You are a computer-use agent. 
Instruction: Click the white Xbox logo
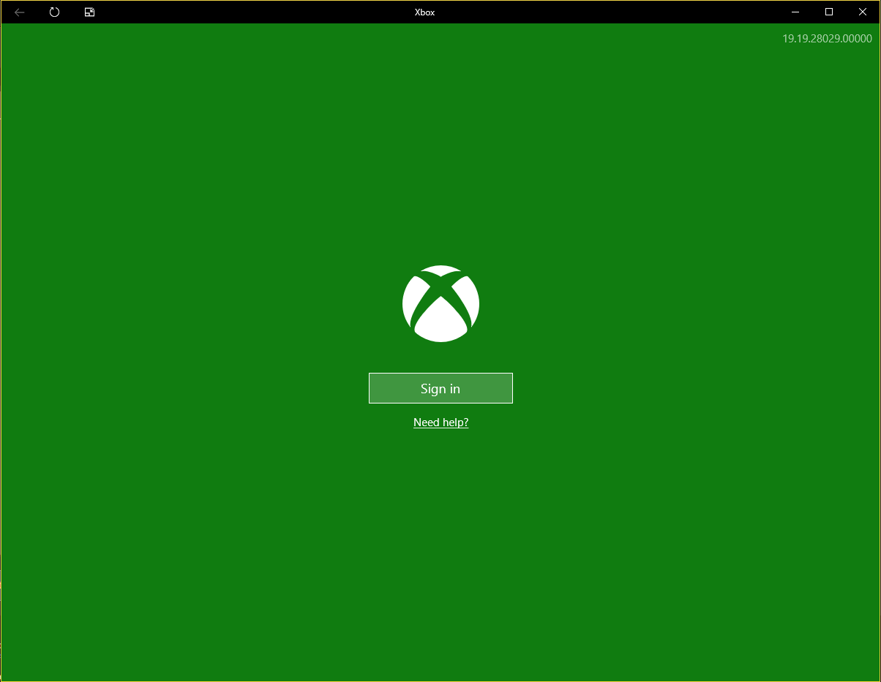pos(440,303)
